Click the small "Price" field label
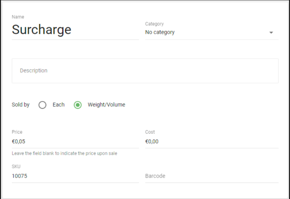The height and width of the screenshot is (199, 290). click(x=17, y=132)
